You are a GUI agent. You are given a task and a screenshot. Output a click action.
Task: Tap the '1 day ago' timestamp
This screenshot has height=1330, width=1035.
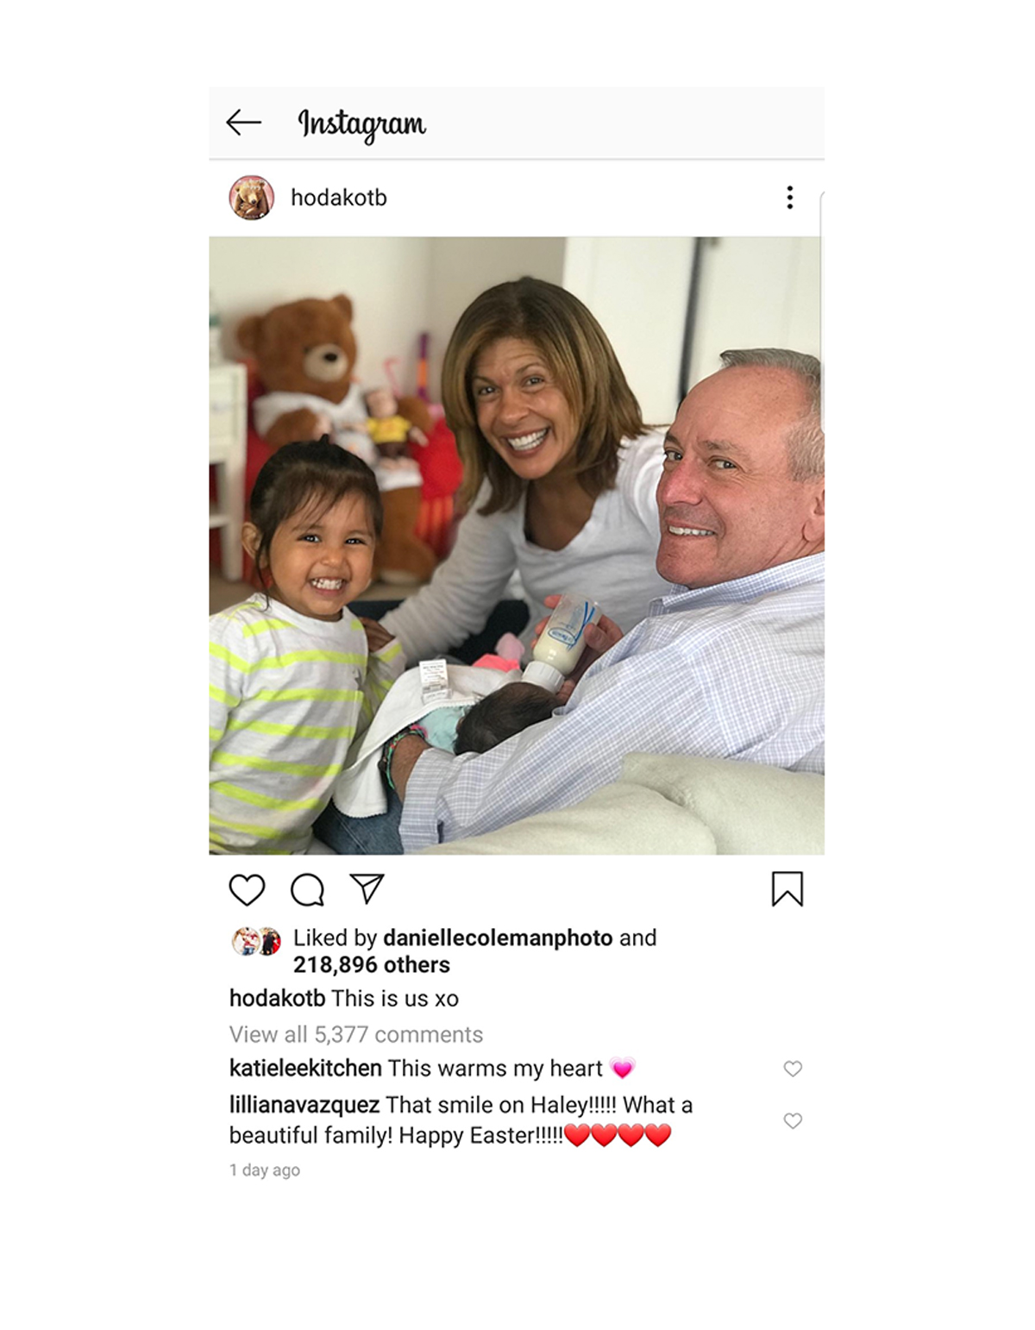(x=265, y=1170)
